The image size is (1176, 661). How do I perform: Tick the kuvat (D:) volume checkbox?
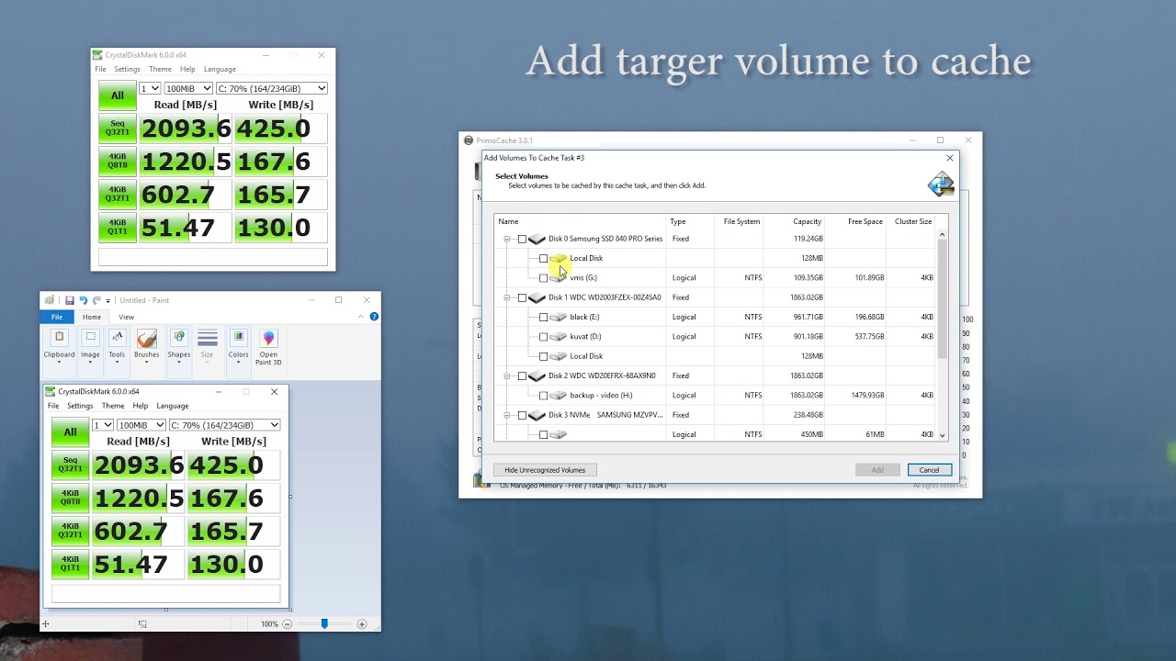pyautogui.click(x=543, y=337)
